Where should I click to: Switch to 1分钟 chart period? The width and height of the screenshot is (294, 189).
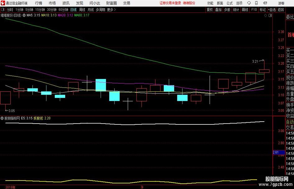tap(19, 10)
